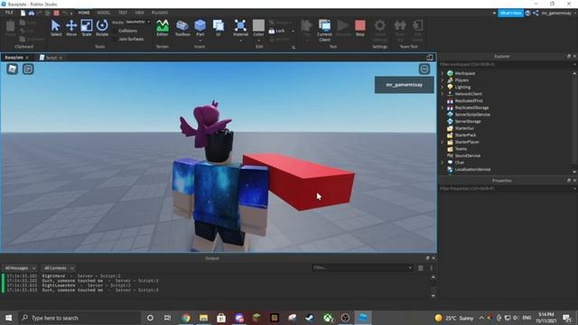Switch to the Script document tab

point(51,58)
